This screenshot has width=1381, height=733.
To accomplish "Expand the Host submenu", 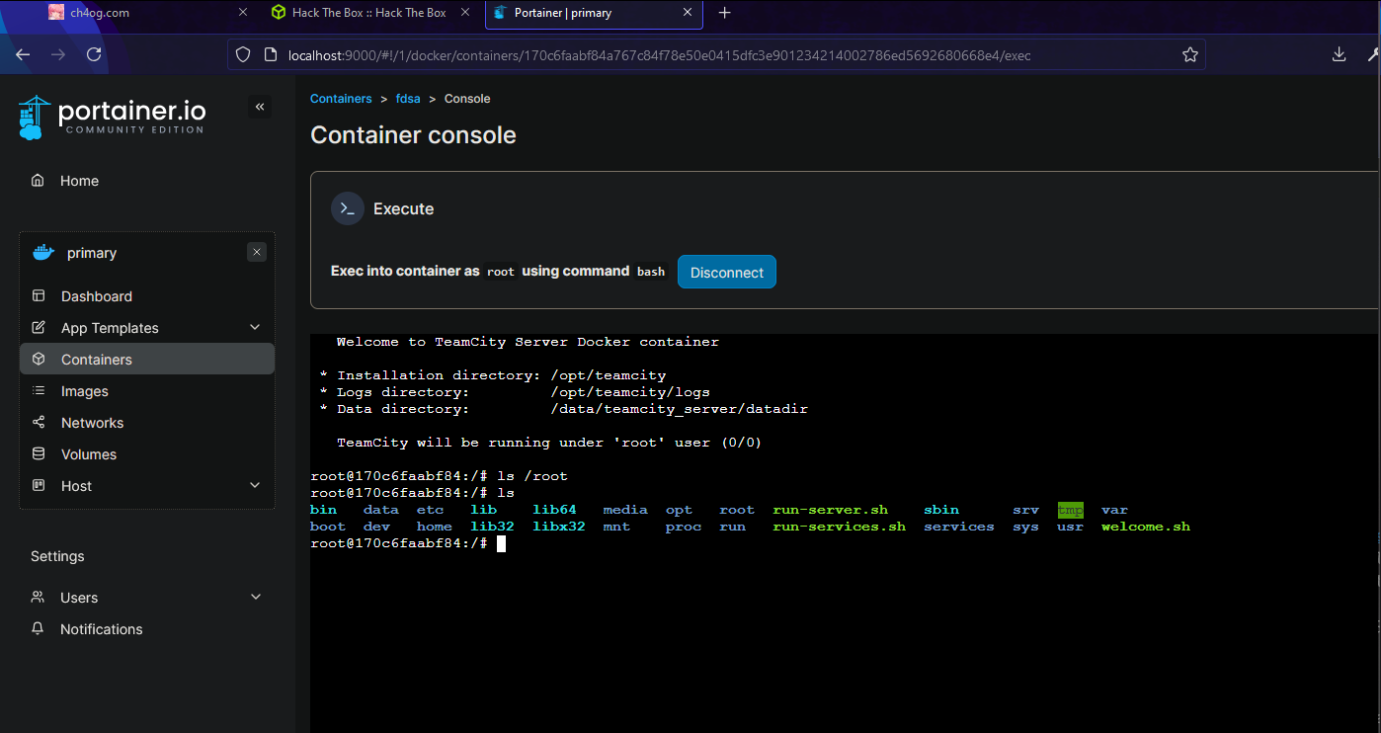I will point(255,486).
